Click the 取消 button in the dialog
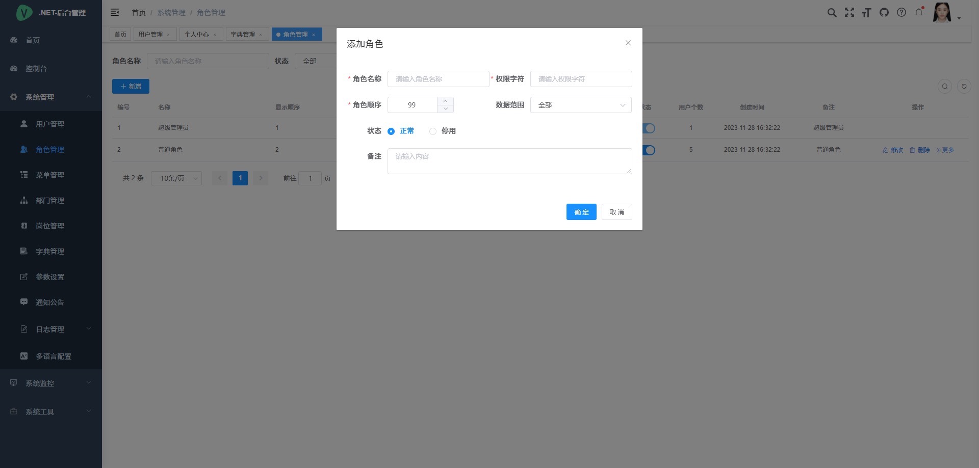The width and height of the screenshot is (979, 468). tap(617, 212)
